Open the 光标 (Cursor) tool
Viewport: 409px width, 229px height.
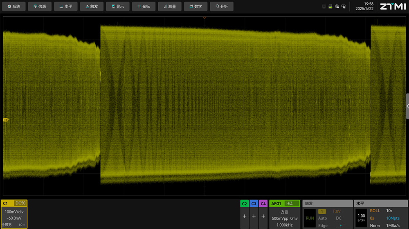144,7
